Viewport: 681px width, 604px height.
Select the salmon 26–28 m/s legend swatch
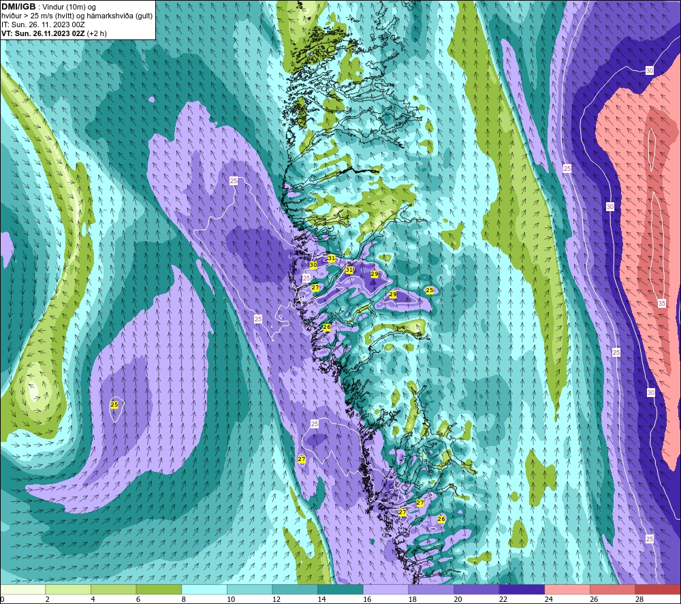pyautogui.click(x=613, y=589)
